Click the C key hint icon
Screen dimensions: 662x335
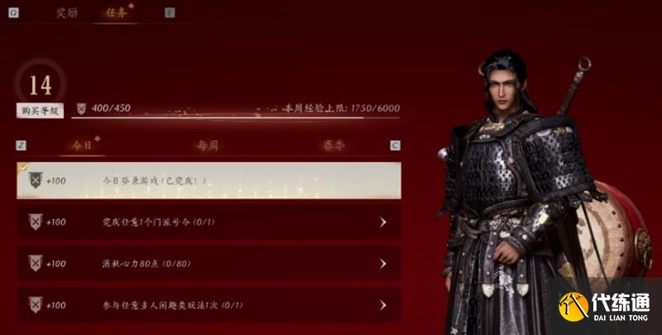[396, 146]
